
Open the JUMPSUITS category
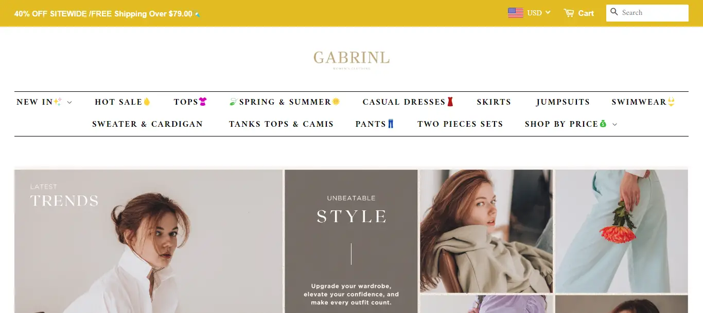(x=563, y=102)
